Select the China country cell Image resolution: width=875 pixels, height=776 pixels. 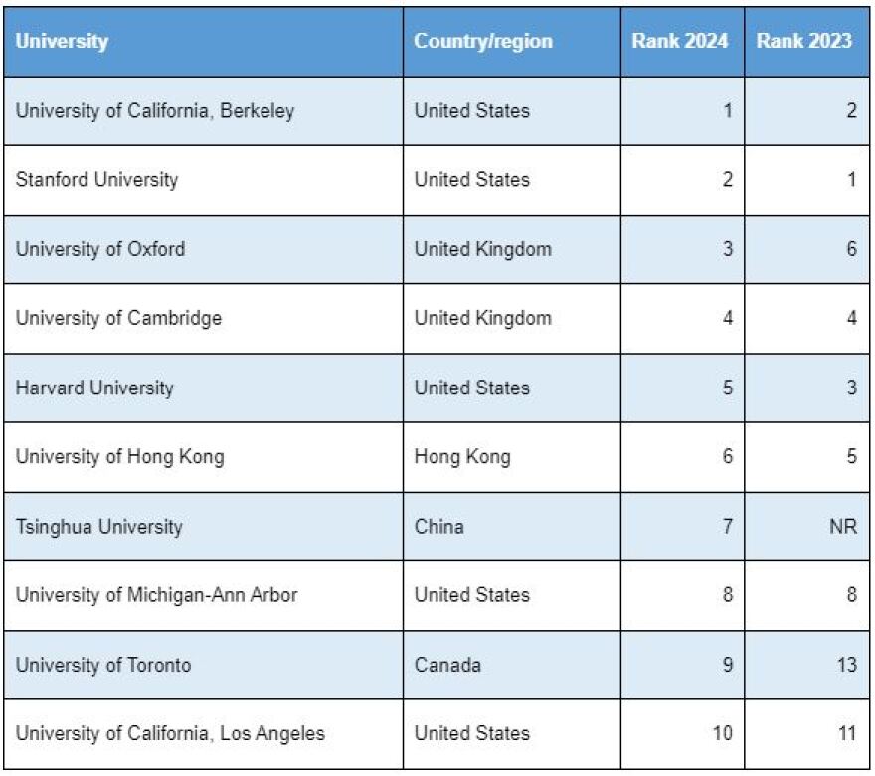coord(439,526)
